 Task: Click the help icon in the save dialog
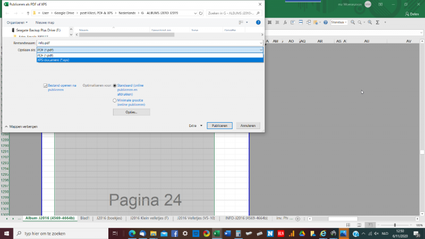point(258,22)
